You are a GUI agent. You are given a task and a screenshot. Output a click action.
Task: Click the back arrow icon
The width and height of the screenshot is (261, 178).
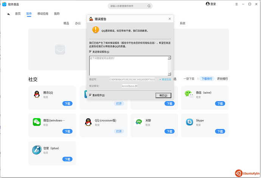(x=8, y=14)
